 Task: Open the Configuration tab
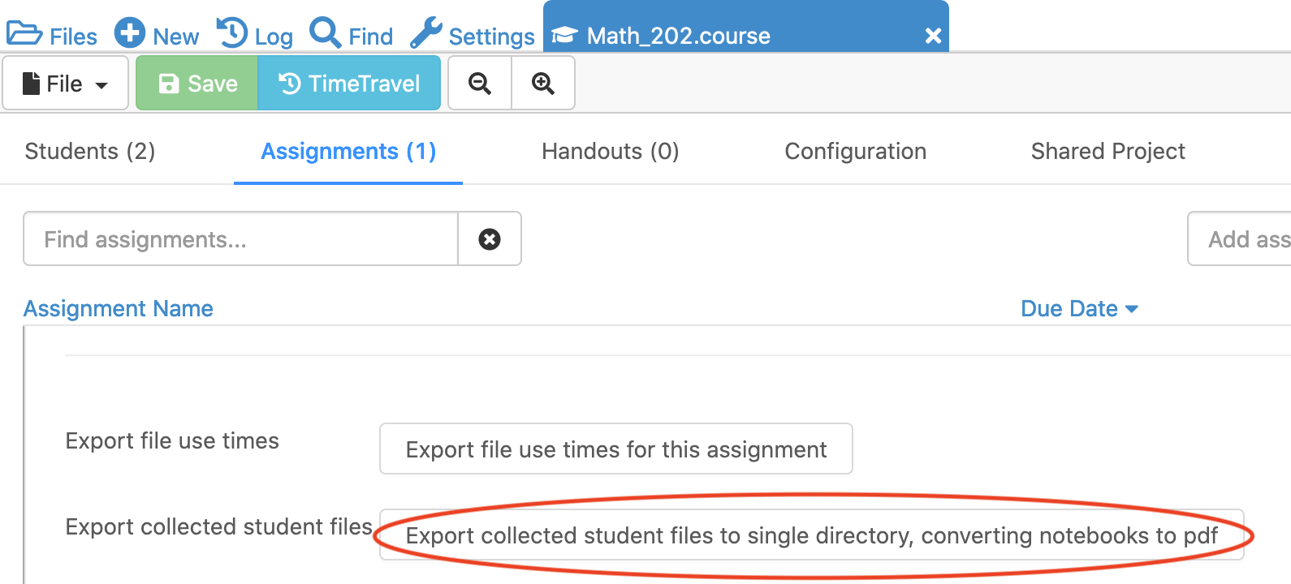coord(855,152)
